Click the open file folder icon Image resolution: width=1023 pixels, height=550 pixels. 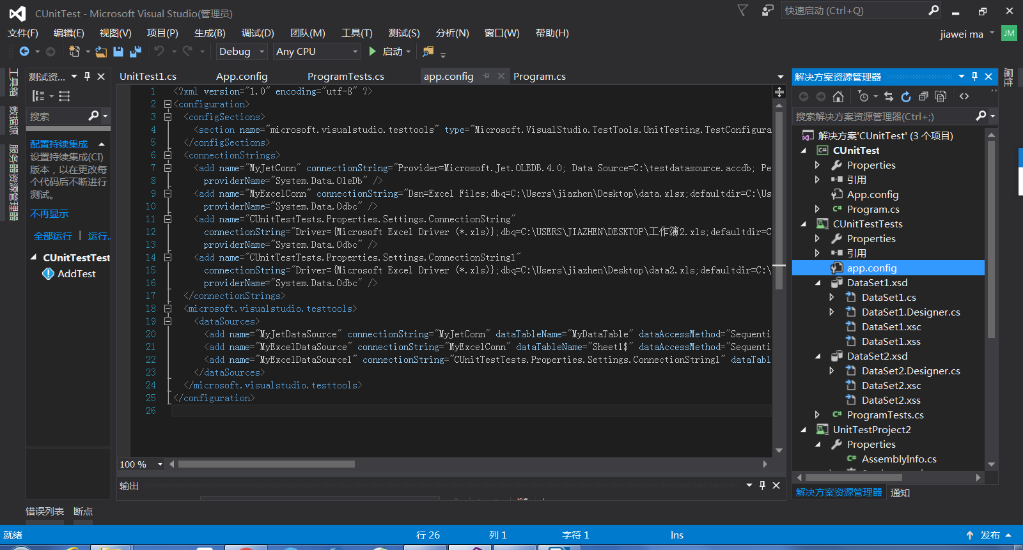point(101,51)
